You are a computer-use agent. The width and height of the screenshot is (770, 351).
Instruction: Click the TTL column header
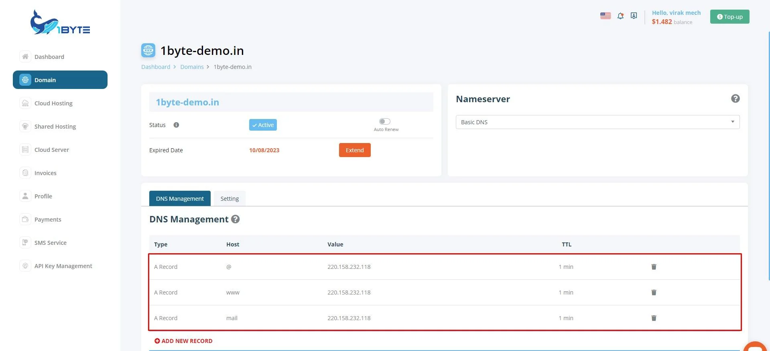tap(567, 244)
